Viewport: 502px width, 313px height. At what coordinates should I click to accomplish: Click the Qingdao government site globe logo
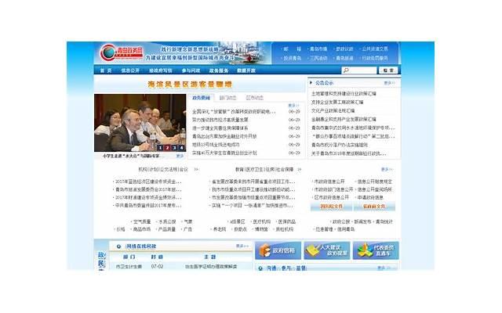click(x=107, y=52)
